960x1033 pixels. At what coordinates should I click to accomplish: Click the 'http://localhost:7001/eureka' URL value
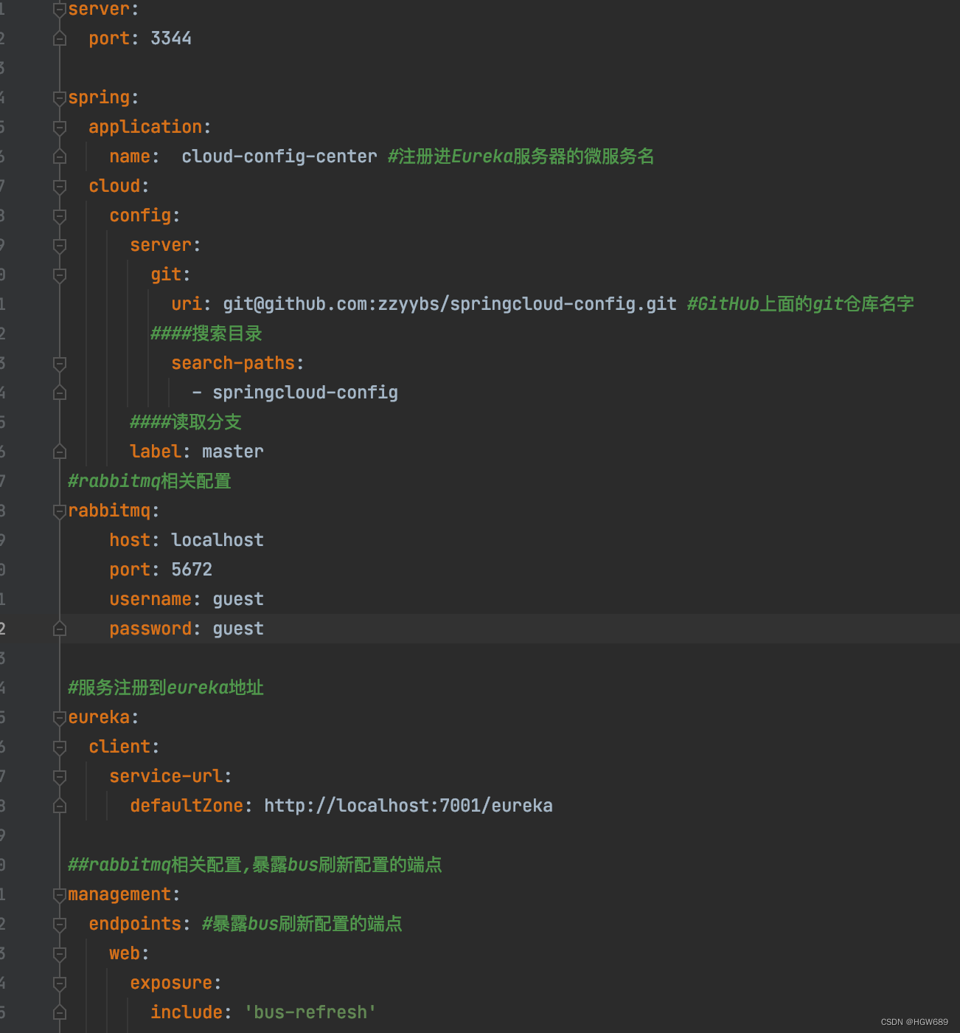pos(408,806)
